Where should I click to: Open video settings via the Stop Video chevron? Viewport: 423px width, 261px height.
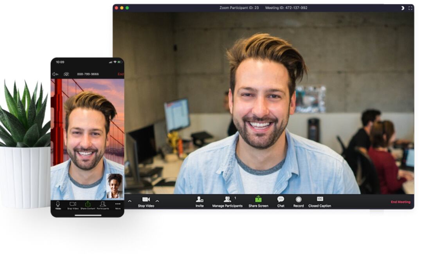(x=157, y=201)
